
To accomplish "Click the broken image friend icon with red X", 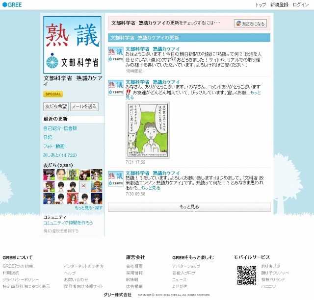I will coord(84,187).
